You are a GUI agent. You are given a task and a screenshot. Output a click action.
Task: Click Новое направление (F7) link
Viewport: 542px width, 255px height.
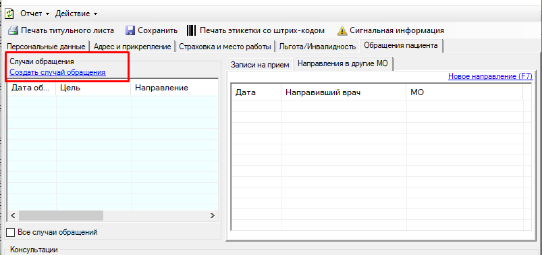pos(491,76)
